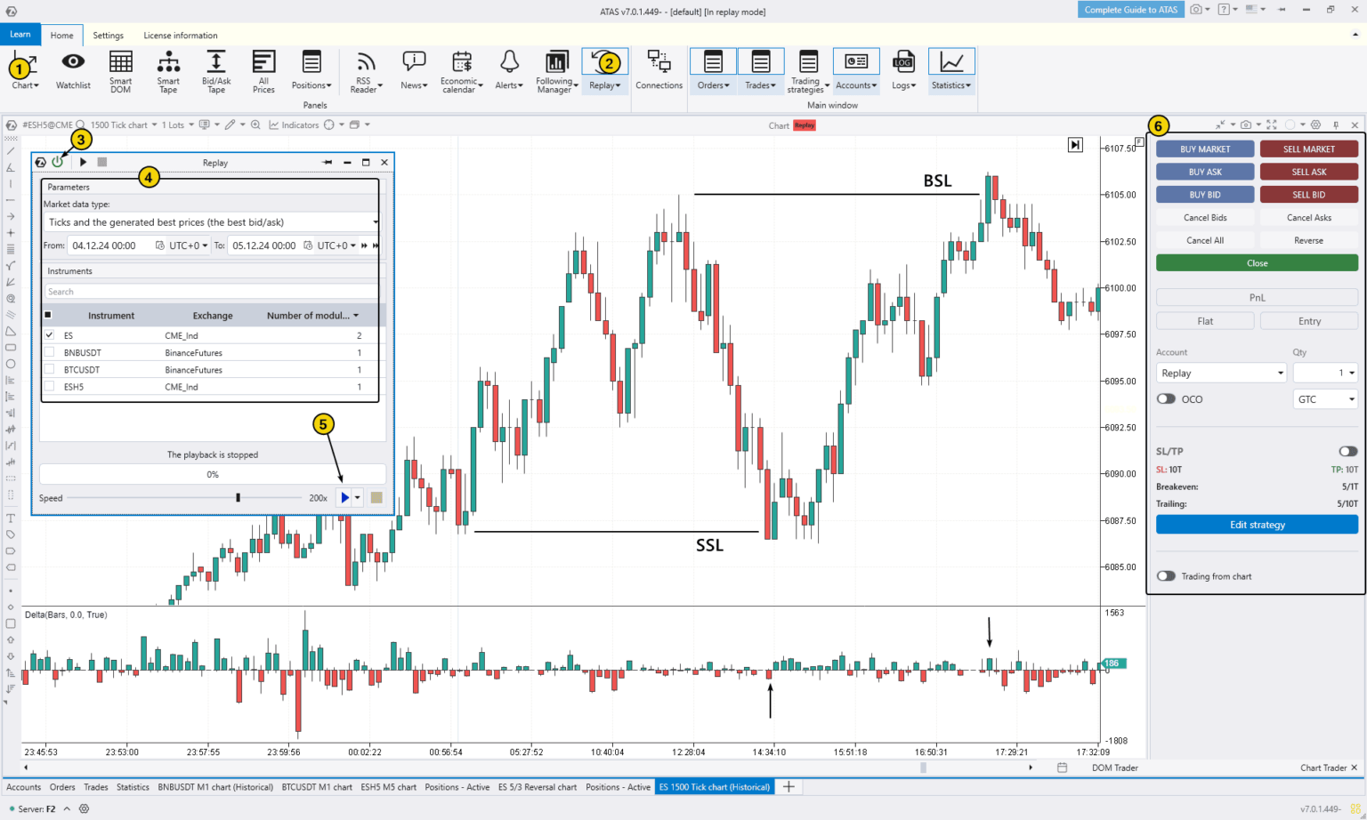Screen dimensions: 1367x820
Task: Uncheck the ES instrument row
Action: pyautogui.click(x=49, y=334)
